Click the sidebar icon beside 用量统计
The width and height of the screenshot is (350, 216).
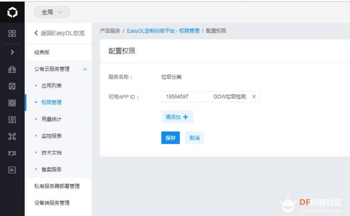pos(12,119)
